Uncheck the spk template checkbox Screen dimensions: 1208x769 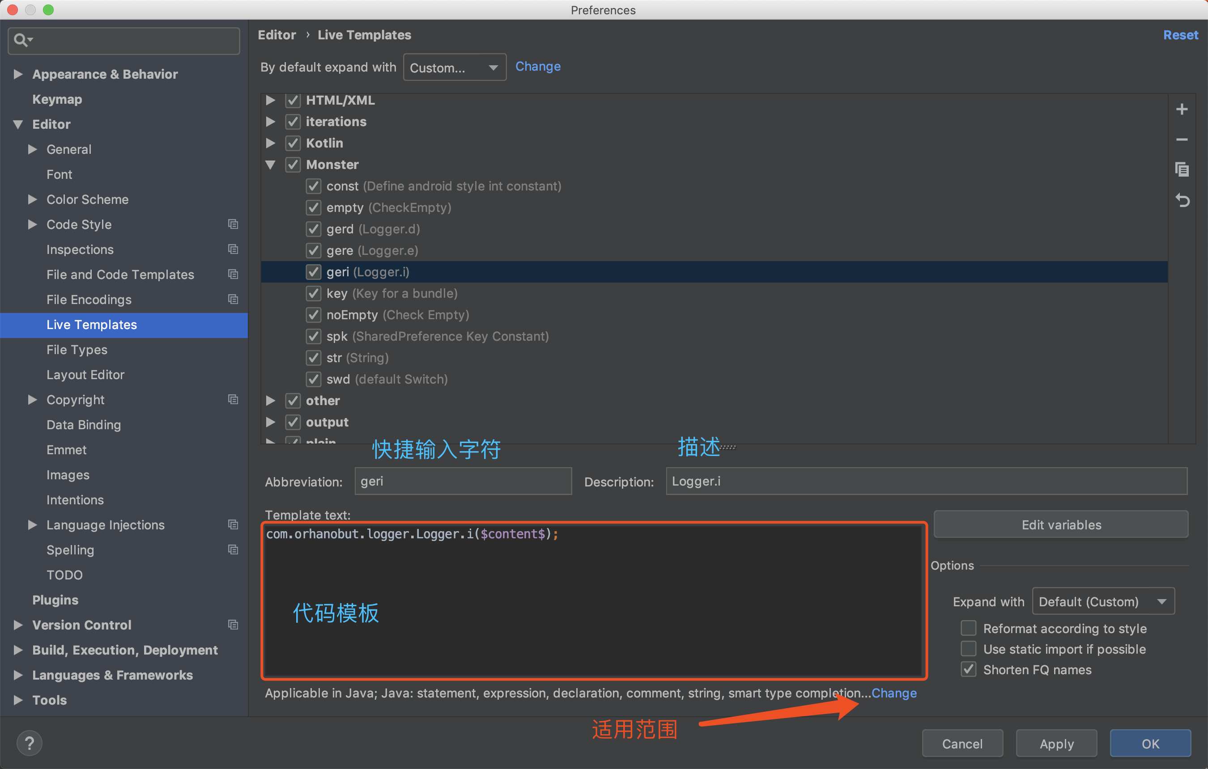click(314, 336)
